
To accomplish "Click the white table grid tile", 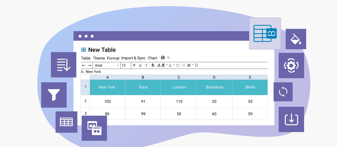I will 66,122.
